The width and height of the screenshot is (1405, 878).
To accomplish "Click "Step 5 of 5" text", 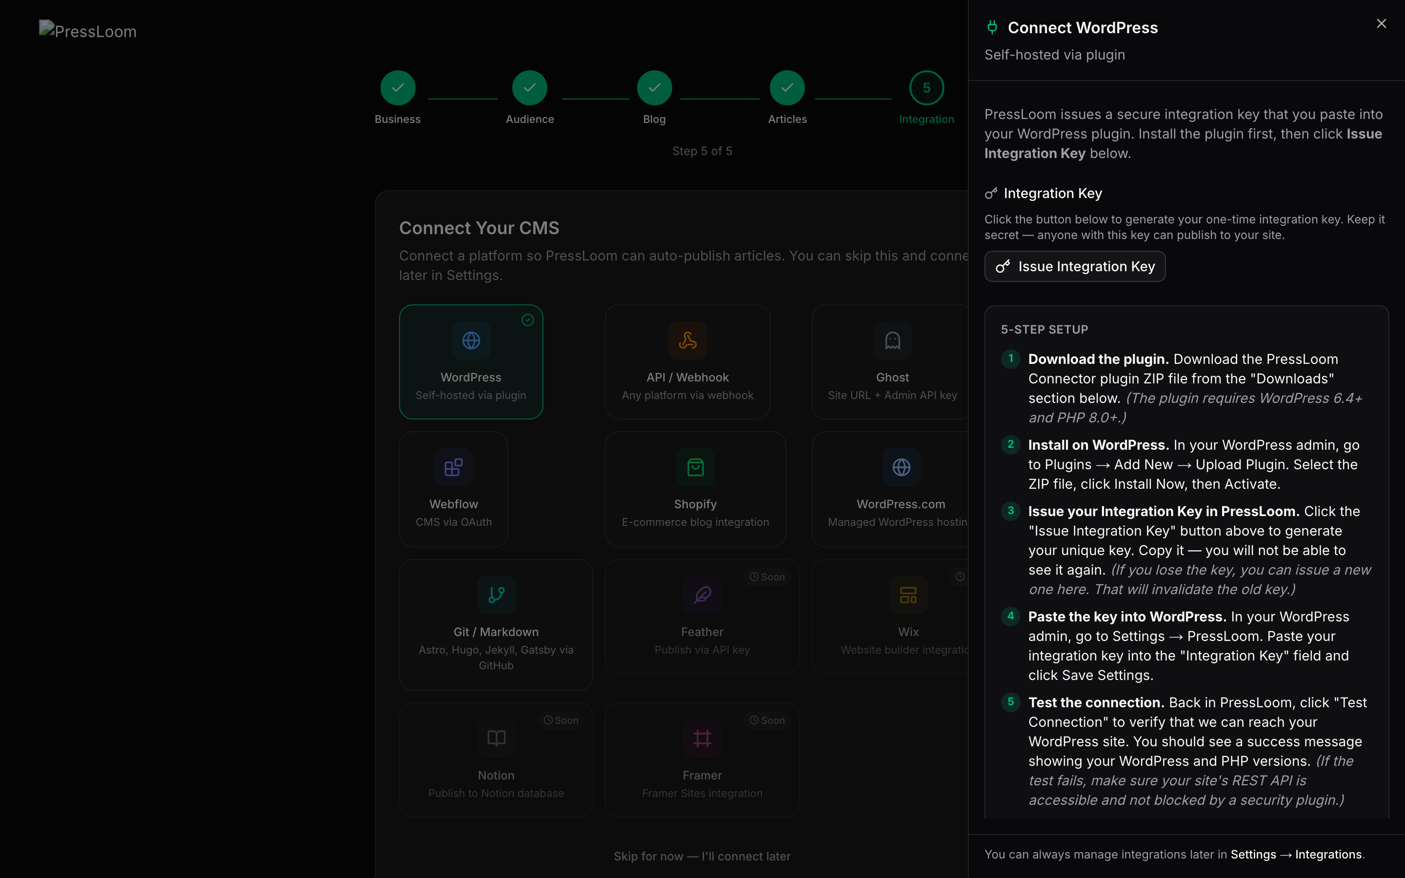I will tap(702, 151).
